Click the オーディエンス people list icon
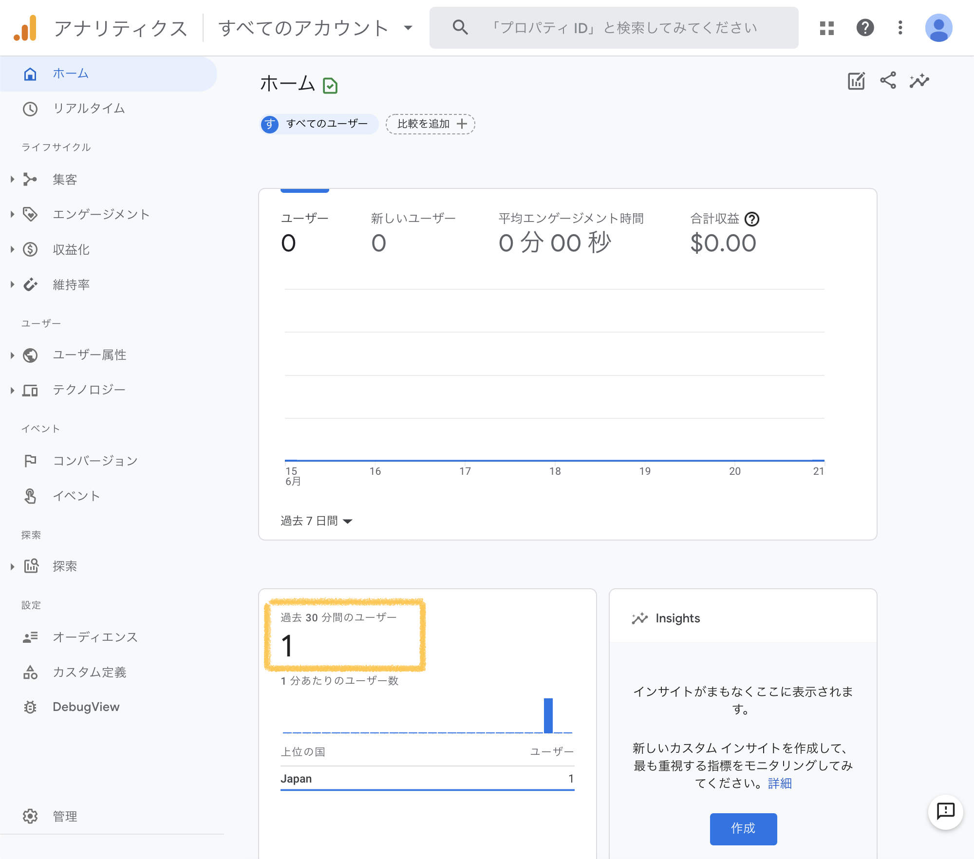The height and width of the screenshot is (859, 974). click(x=30, y=637)
